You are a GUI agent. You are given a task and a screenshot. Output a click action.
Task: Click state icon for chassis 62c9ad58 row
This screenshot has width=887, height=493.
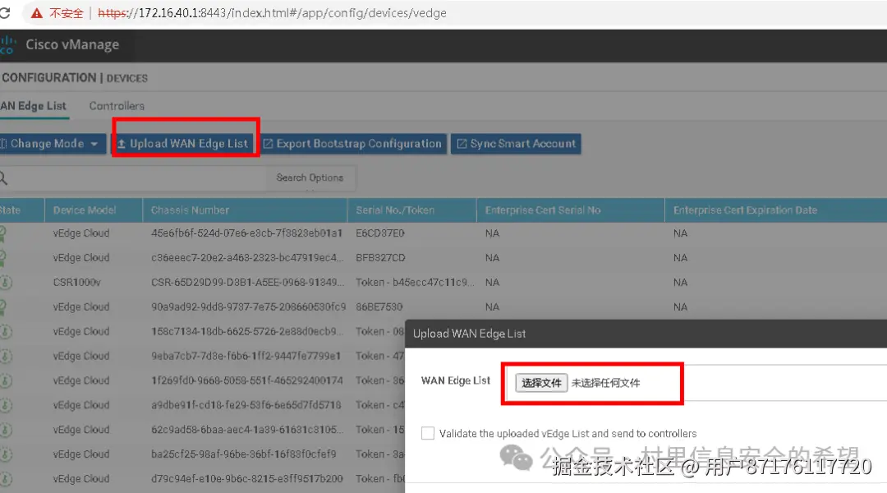pyautogui.click(x=6, y=430)
